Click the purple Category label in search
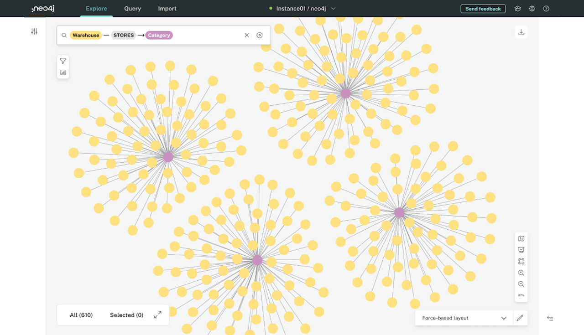Viewport: 584px width, 335px height. (x=159, y=35)
